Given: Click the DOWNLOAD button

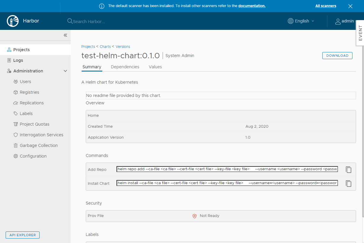Looking at the screenshot, I should pyautogui.click(x=337, y=56).
